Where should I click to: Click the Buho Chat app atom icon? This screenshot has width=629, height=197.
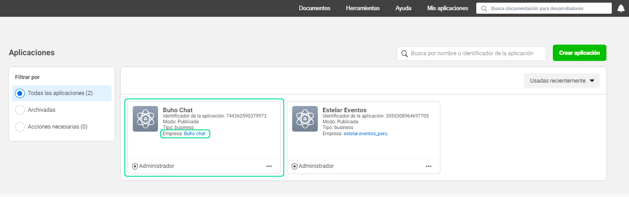(145, 119)
